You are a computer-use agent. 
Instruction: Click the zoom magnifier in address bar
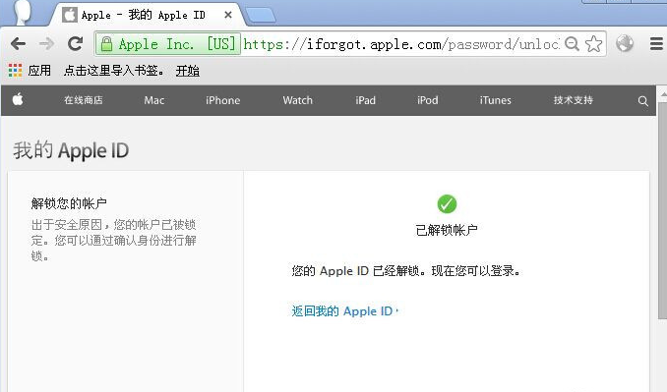click(x=572, y=43)
